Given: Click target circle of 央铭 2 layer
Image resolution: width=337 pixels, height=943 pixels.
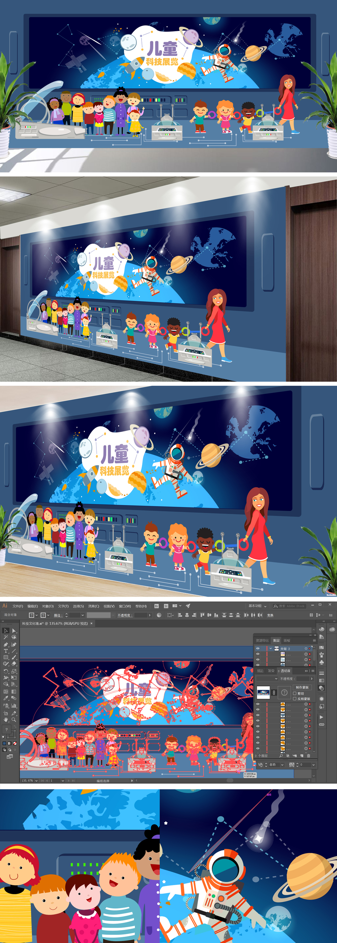Looking at the screenshot, I should point(306,649).
